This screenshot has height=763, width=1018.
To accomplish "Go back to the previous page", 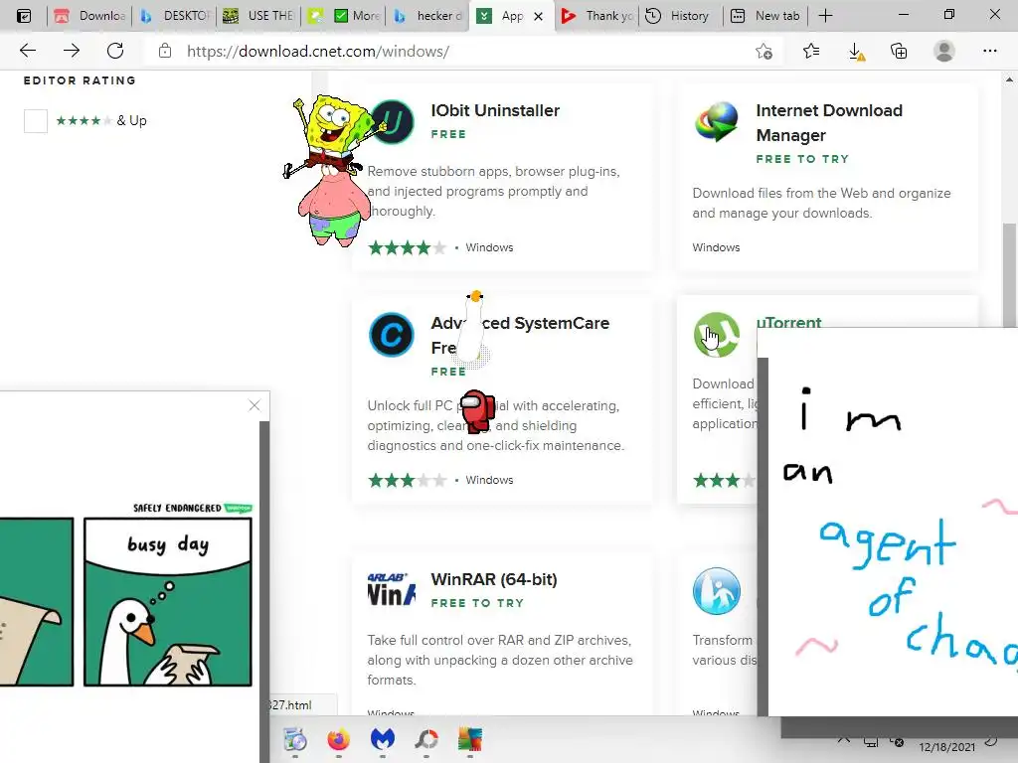I will (28, 51).
